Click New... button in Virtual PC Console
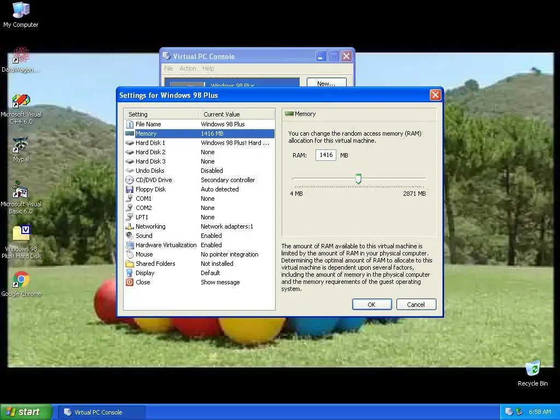560x420 pixels. pyautogui.click(x=326, y=83)
